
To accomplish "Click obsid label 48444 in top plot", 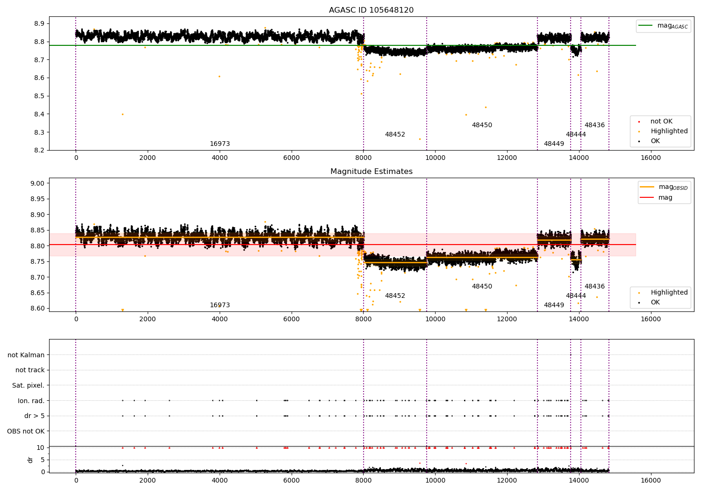I will tap(576, 135).
